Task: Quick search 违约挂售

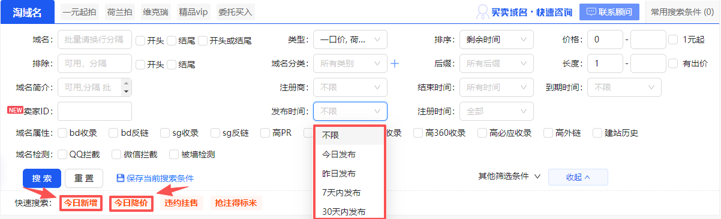Action: click(181, 203)
